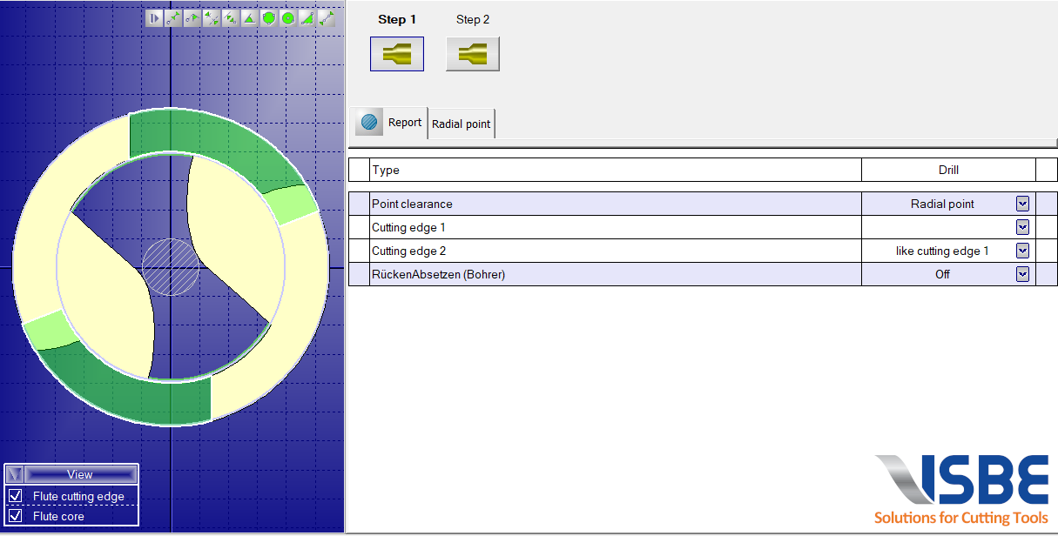Switch to the Radial point tab
1058x536 pixels.
[x=461, y=123]
